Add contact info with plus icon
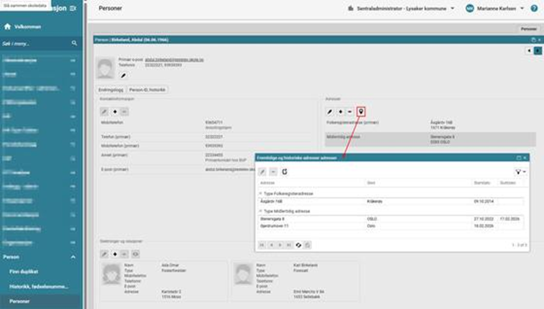The width and height of the screenshot is (544, 309). [115, 112]
